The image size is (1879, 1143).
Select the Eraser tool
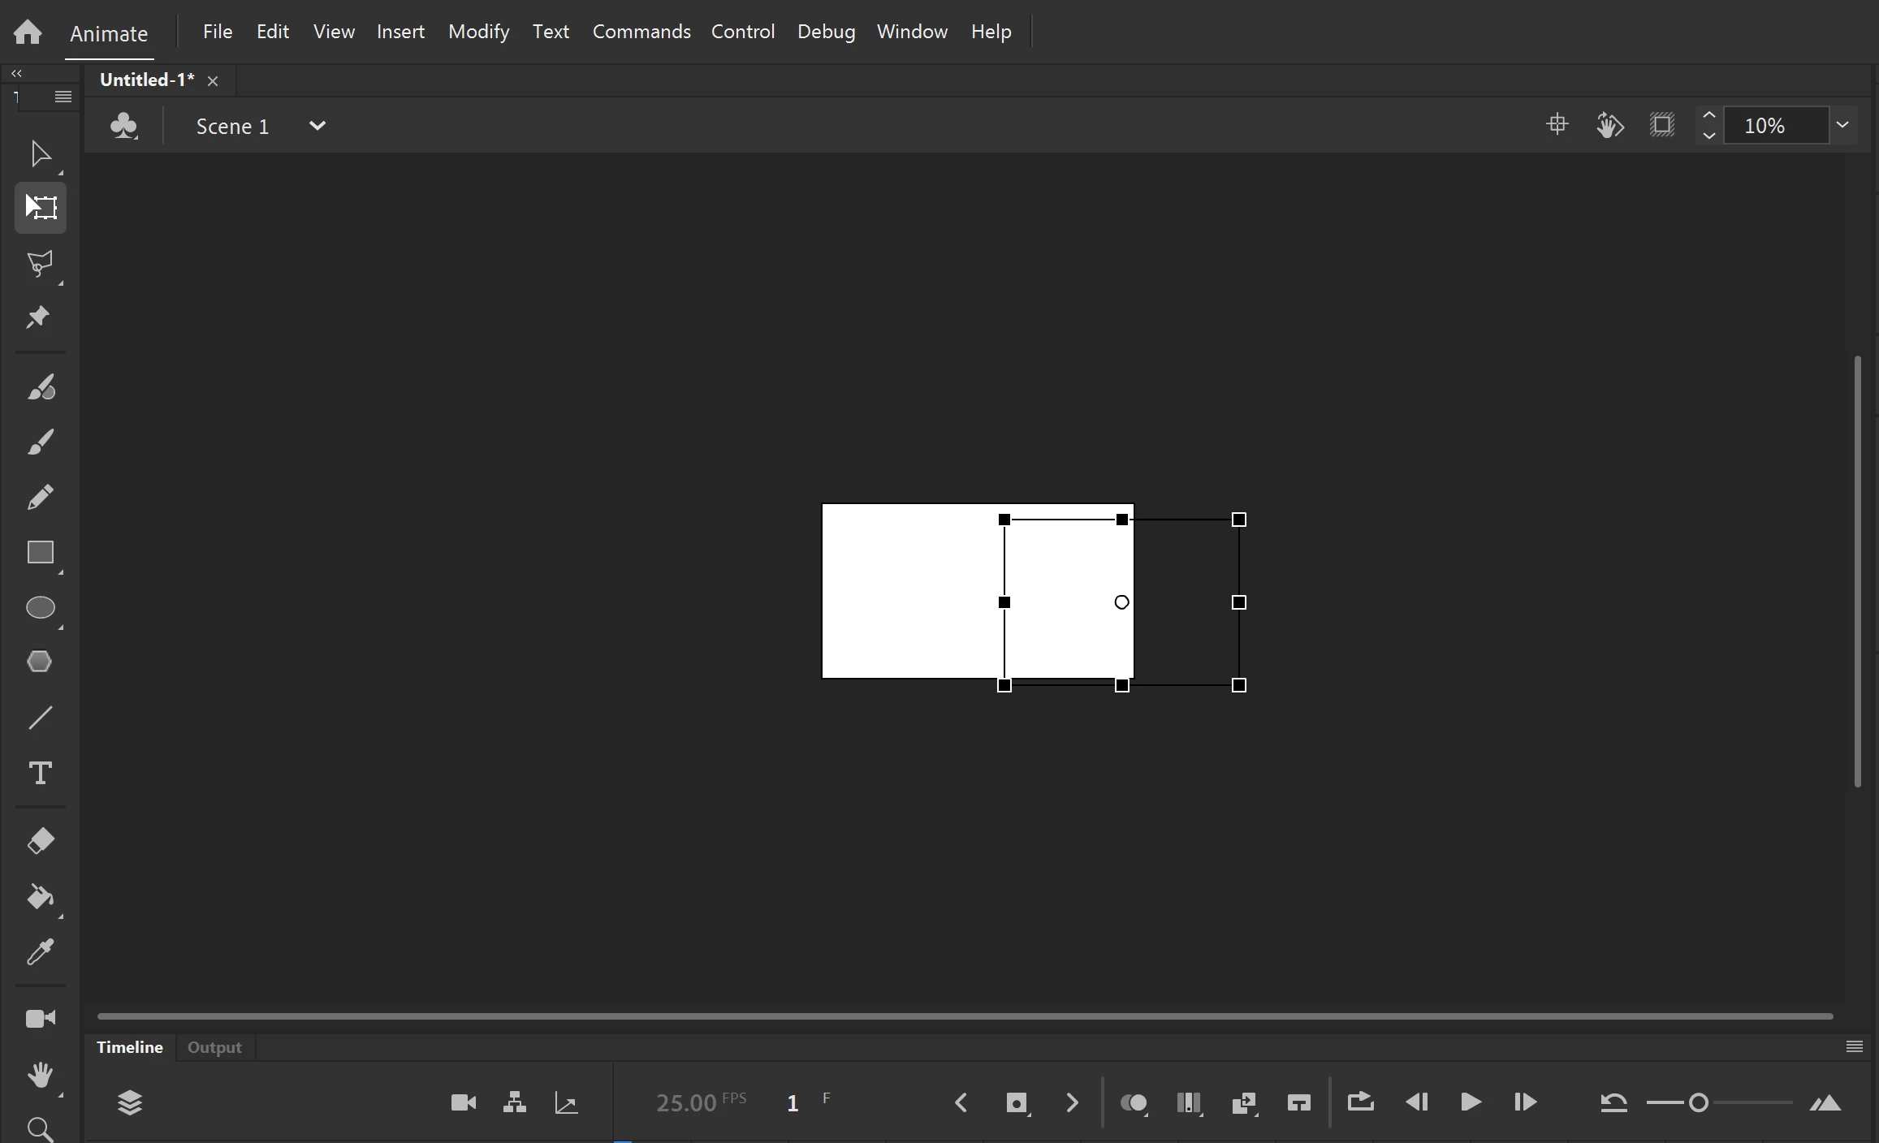click(x=40, y=840)
